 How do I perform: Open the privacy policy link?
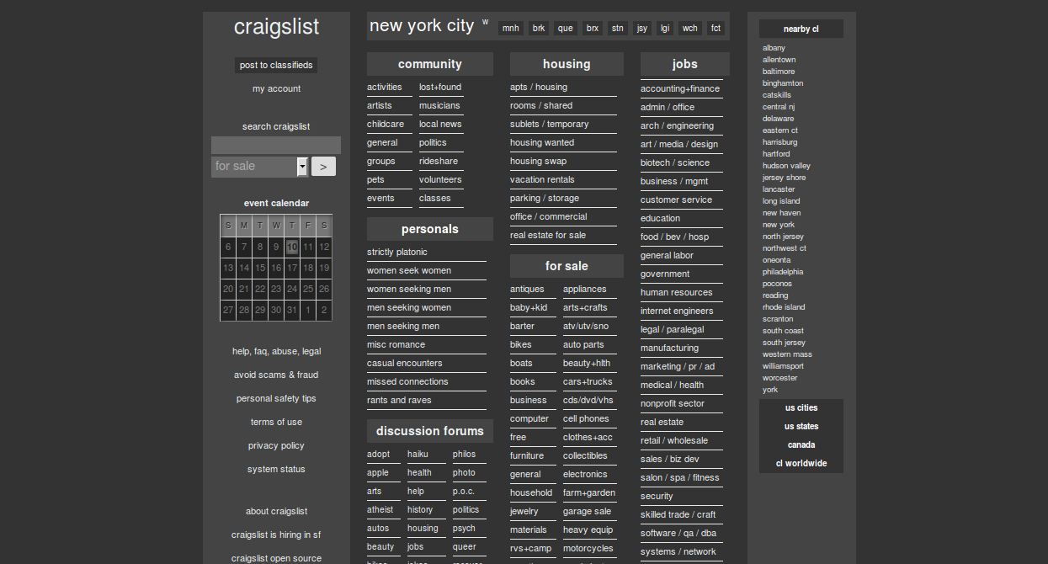[x=276, y=445]
